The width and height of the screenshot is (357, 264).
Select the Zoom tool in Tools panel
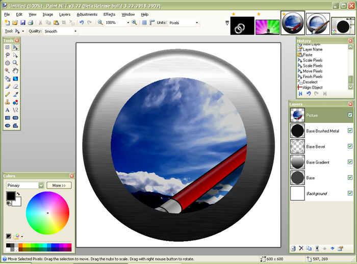coord(15,63)
